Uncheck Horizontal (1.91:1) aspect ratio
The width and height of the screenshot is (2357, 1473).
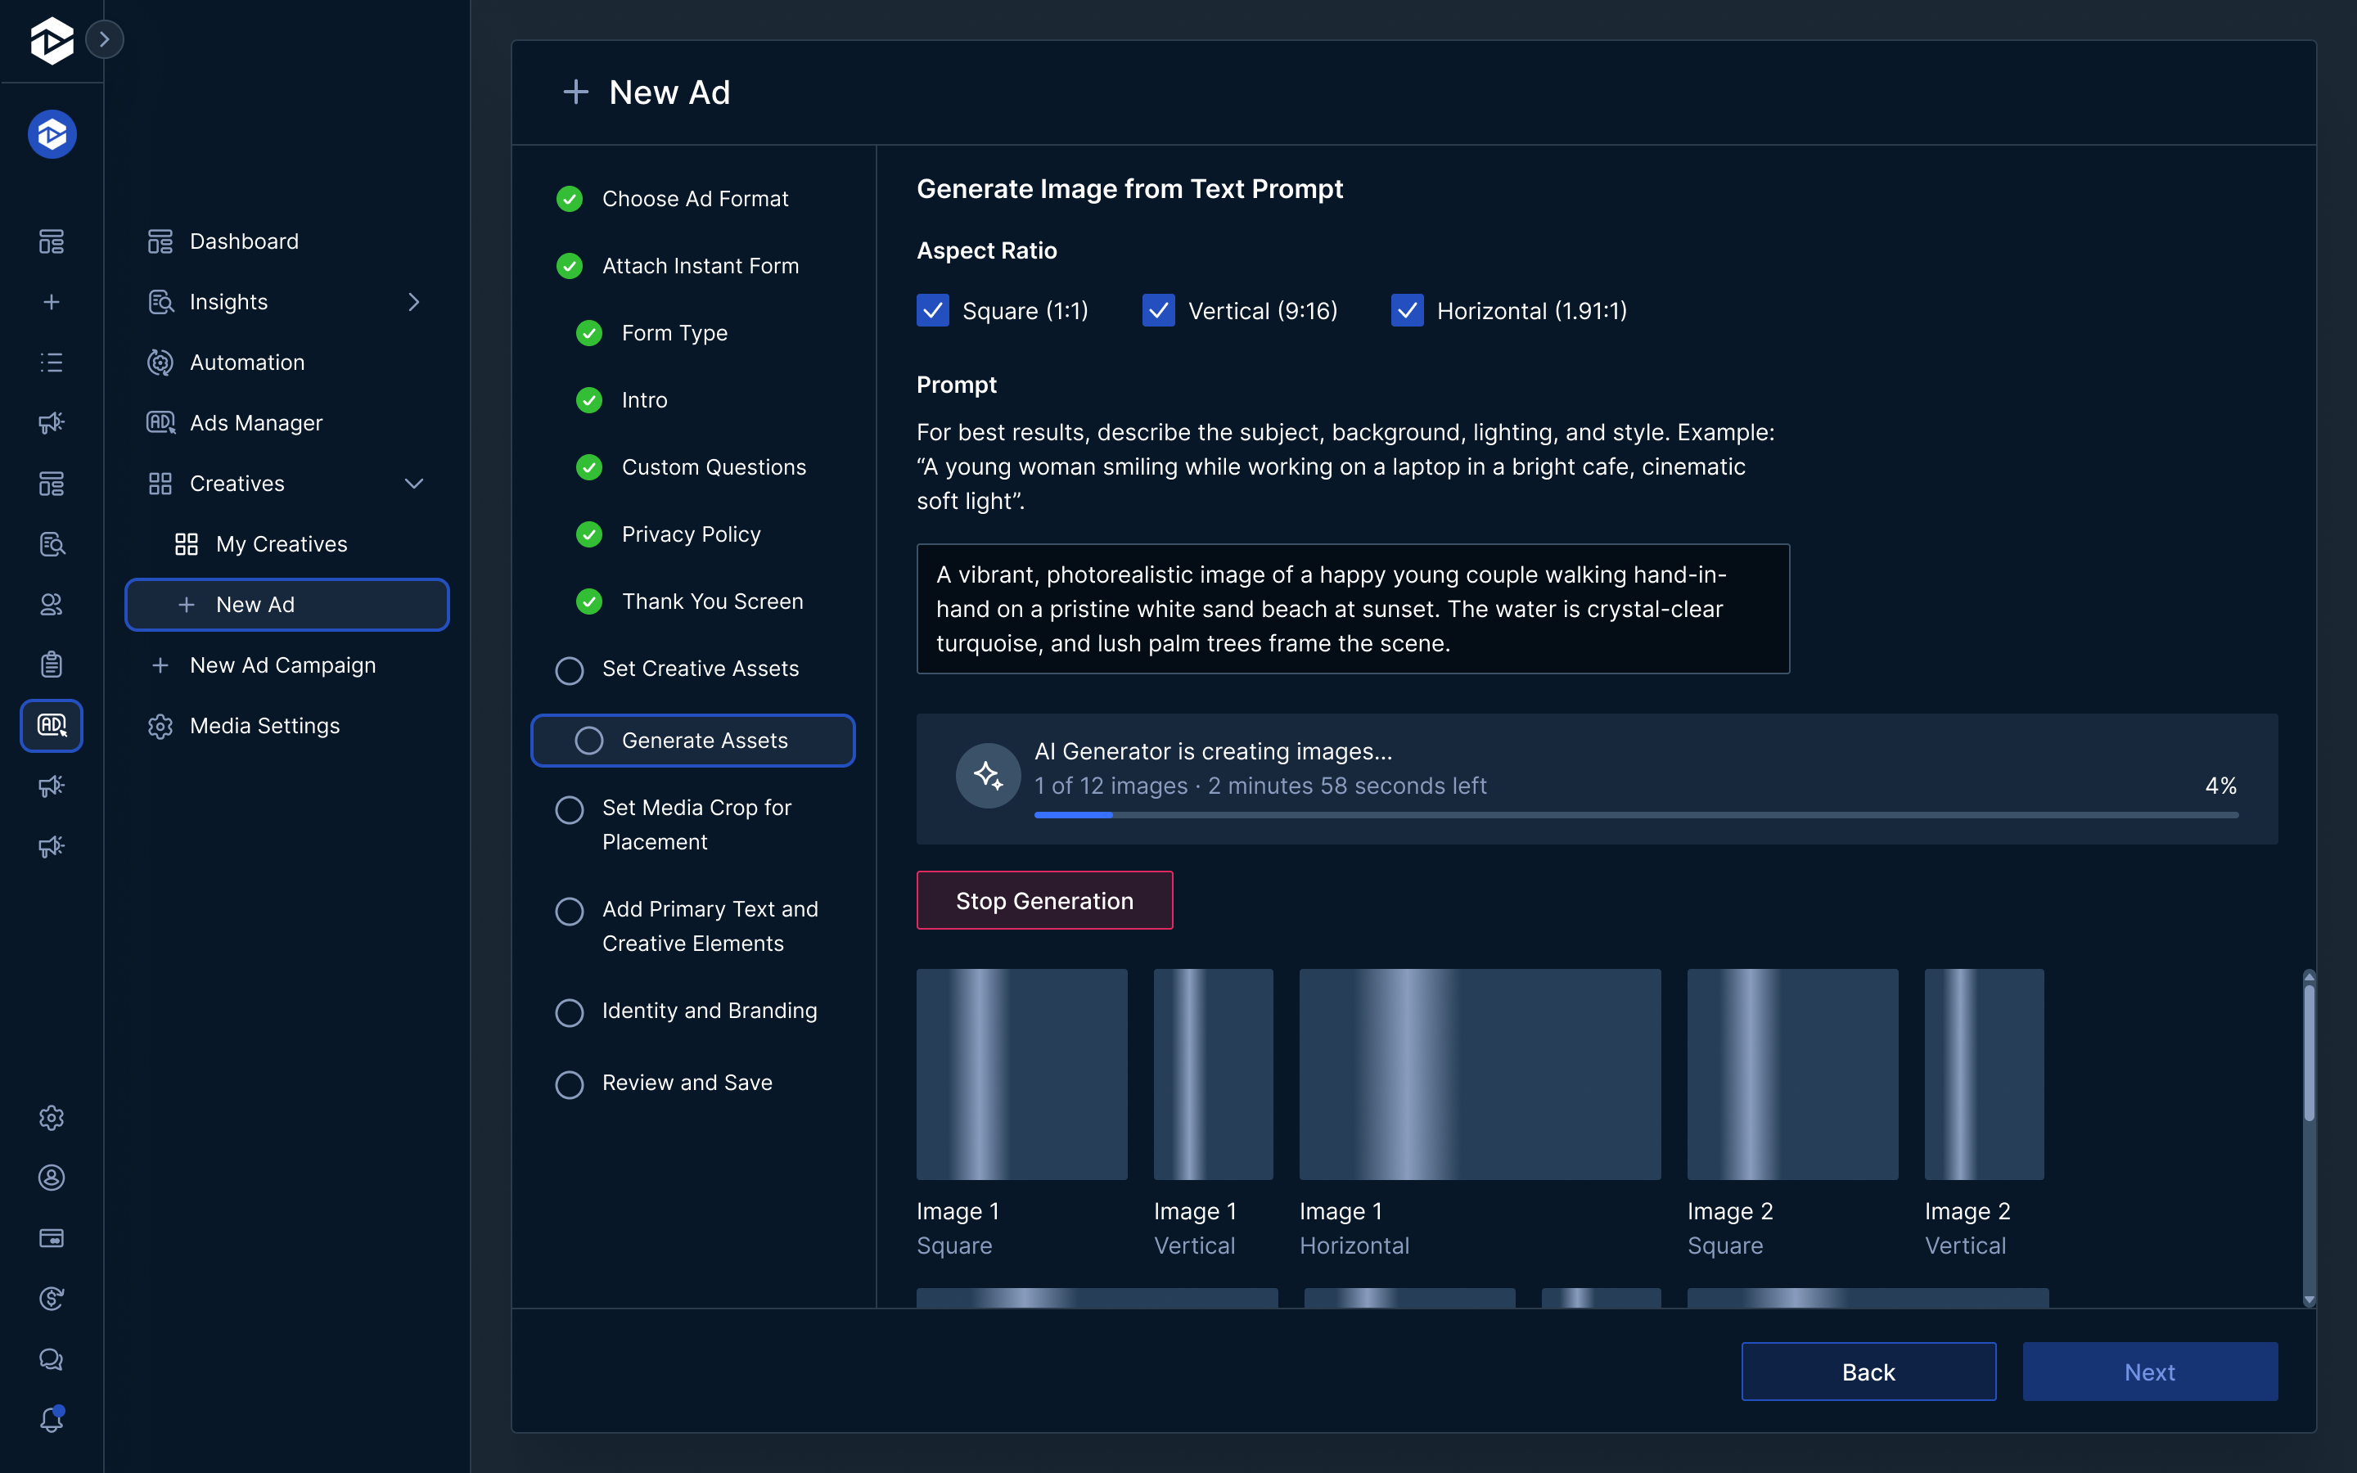(x=1408, y=310)
